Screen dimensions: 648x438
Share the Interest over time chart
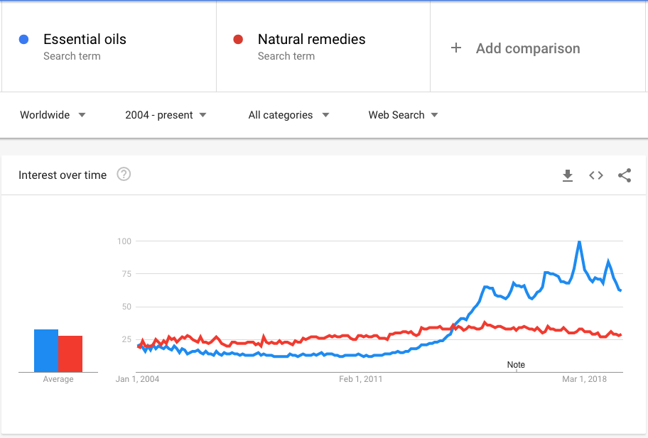pyautogui.click(x=625, y=175)
